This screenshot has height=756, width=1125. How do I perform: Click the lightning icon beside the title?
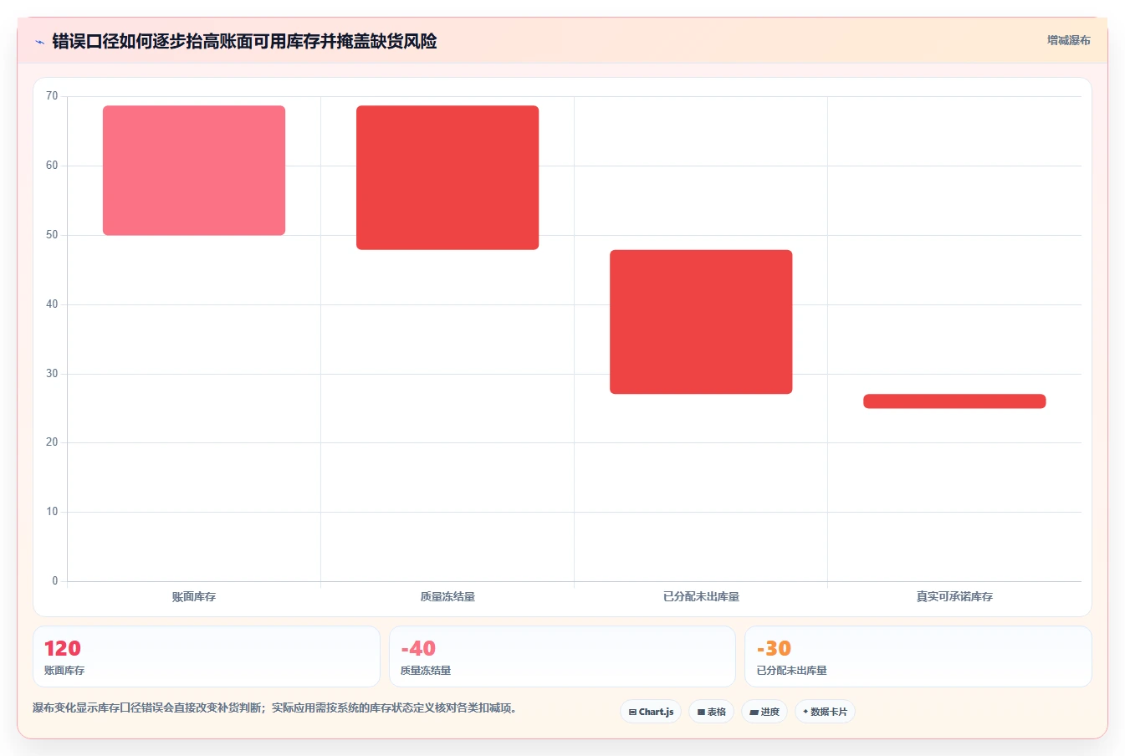point(39,42)
